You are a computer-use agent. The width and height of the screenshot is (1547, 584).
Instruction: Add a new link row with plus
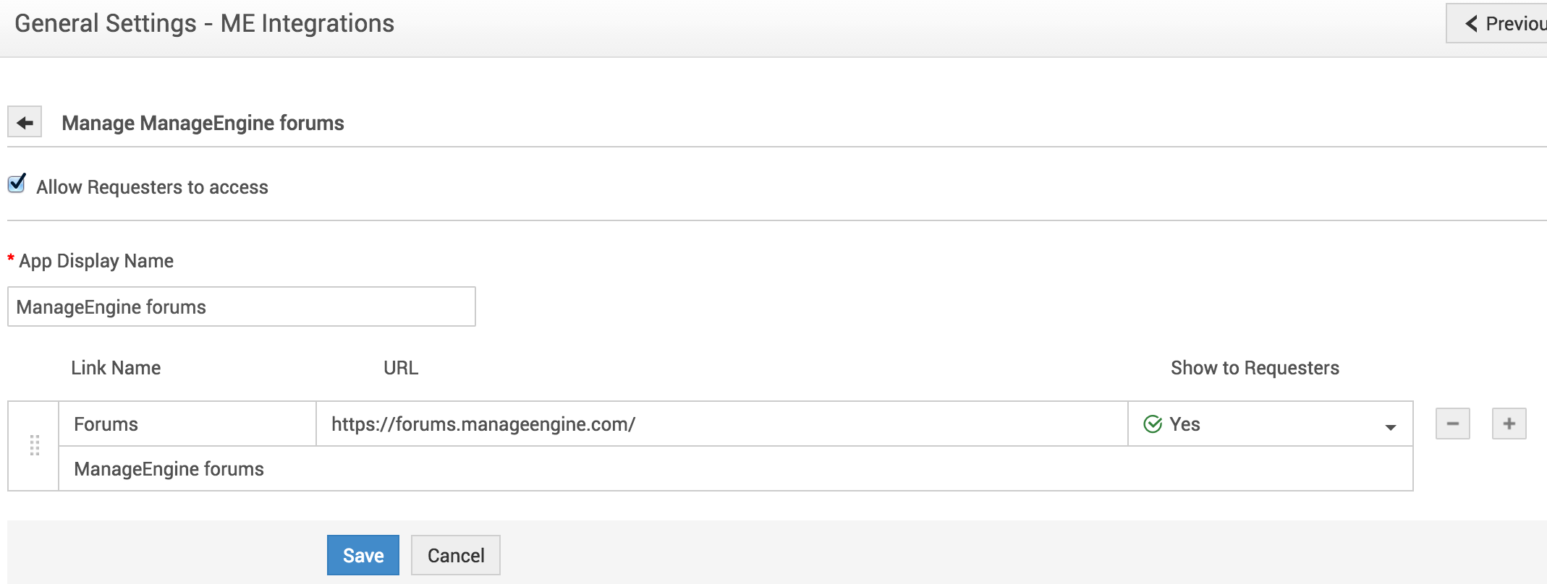coord(1509,424)
